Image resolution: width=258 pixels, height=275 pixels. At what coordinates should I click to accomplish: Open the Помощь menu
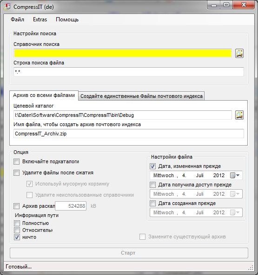(67, 19)
